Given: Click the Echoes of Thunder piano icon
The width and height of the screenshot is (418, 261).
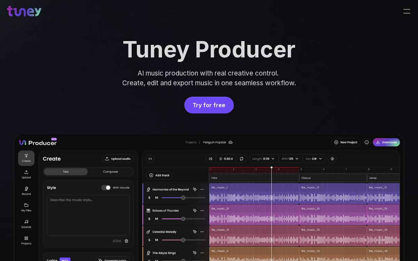Looking at the screenshot, I should point(148,211).
